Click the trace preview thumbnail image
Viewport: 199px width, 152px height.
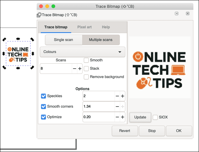(160, 67)
